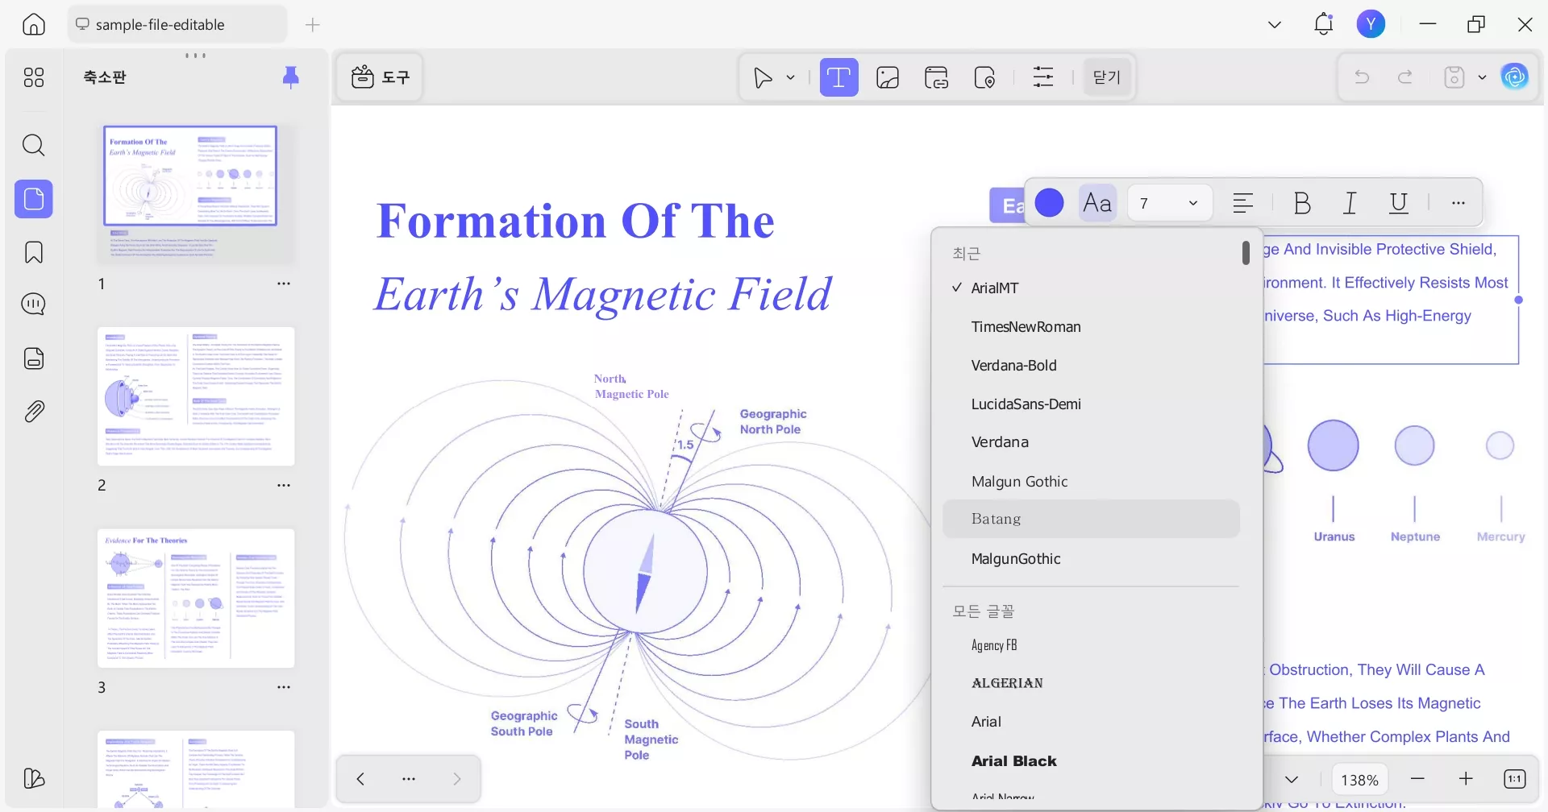This screenshot has height=812, width=1548.
Task: Open the 도구 tools button
Action: (x=381, y=77)
